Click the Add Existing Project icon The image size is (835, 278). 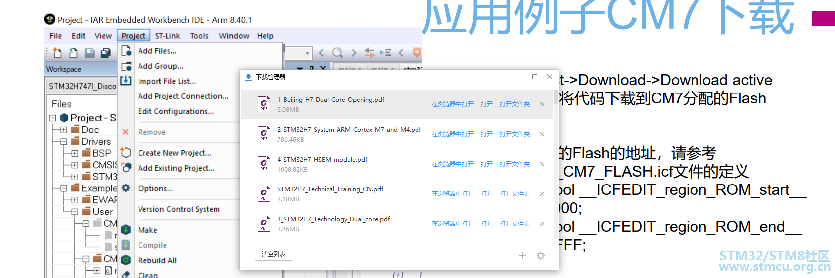pyautogui.click(x=126, y=167)
